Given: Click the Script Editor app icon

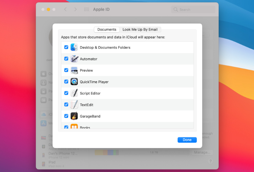Looking at the screenshot, I should [x=74, y=93].
